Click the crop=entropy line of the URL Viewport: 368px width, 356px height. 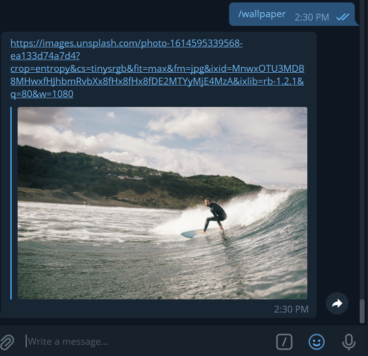(158, 69)
